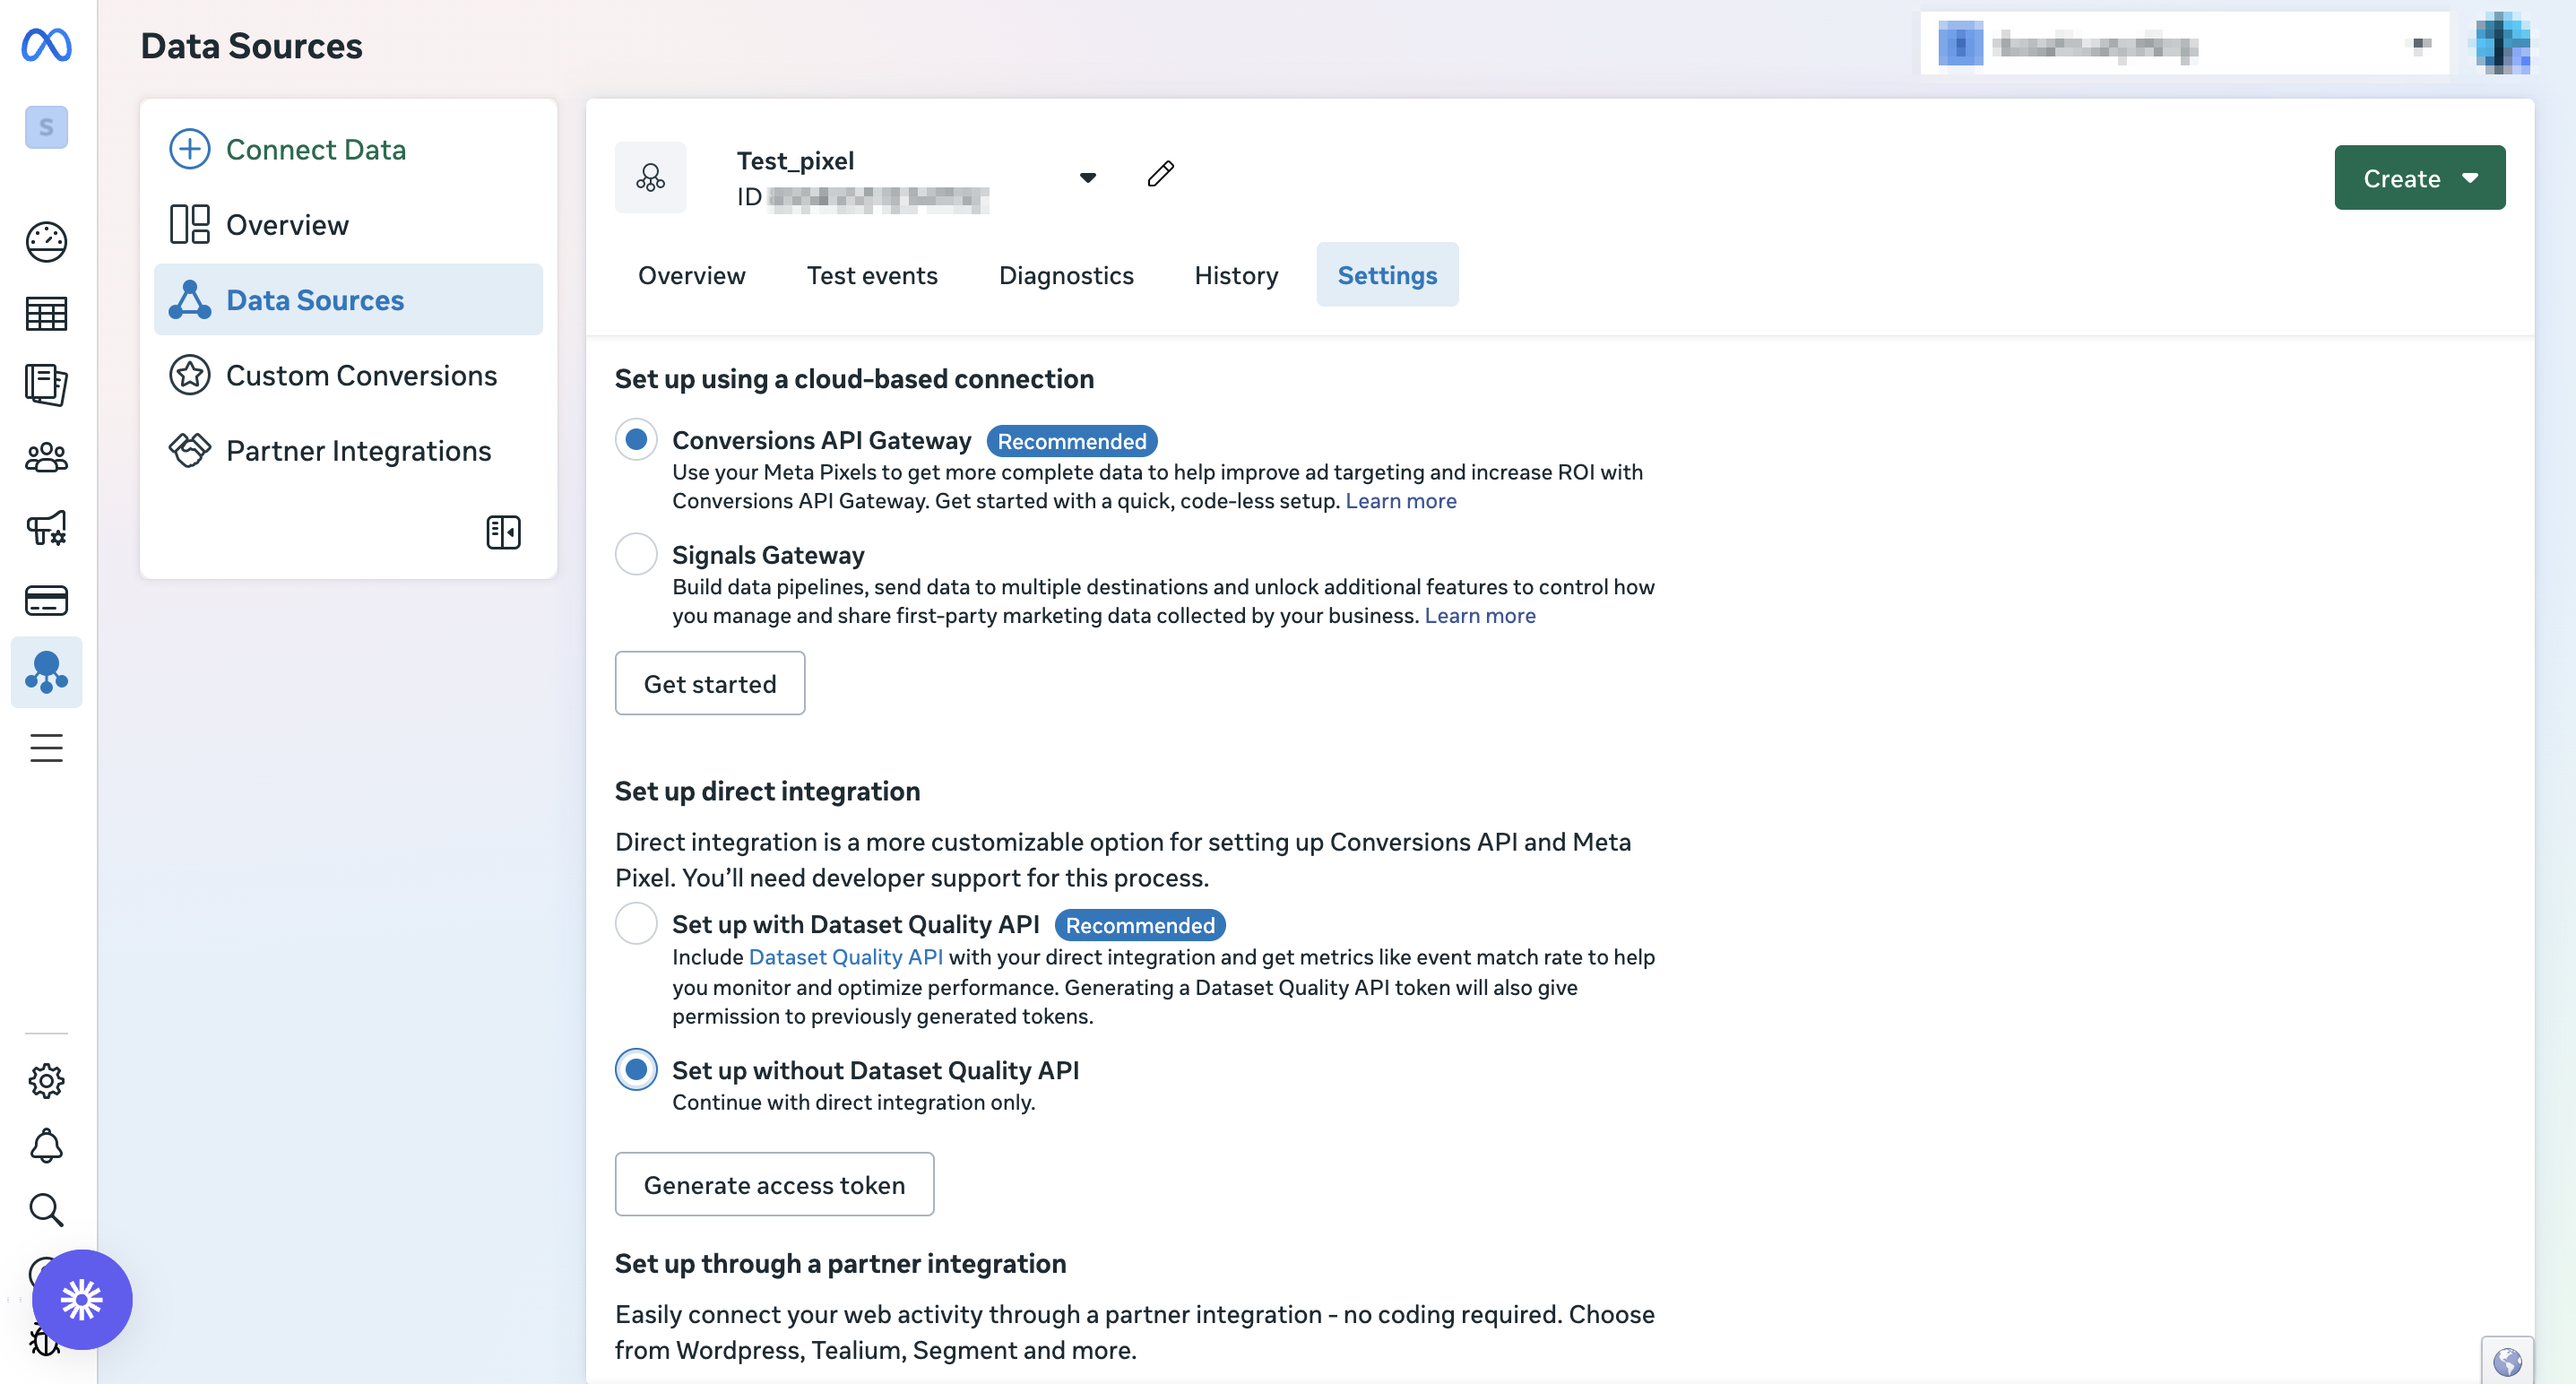The height and width of the screenshot is (1384, 2576).
Task: Follow the Dataset Quality API link
Action: tap(845, 957)
